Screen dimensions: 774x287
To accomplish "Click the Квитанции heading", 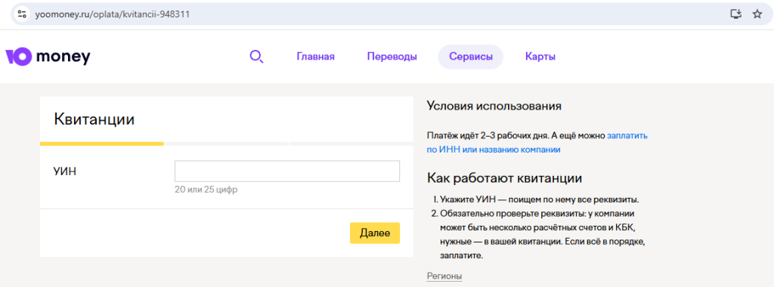I will tap(94, 119).
